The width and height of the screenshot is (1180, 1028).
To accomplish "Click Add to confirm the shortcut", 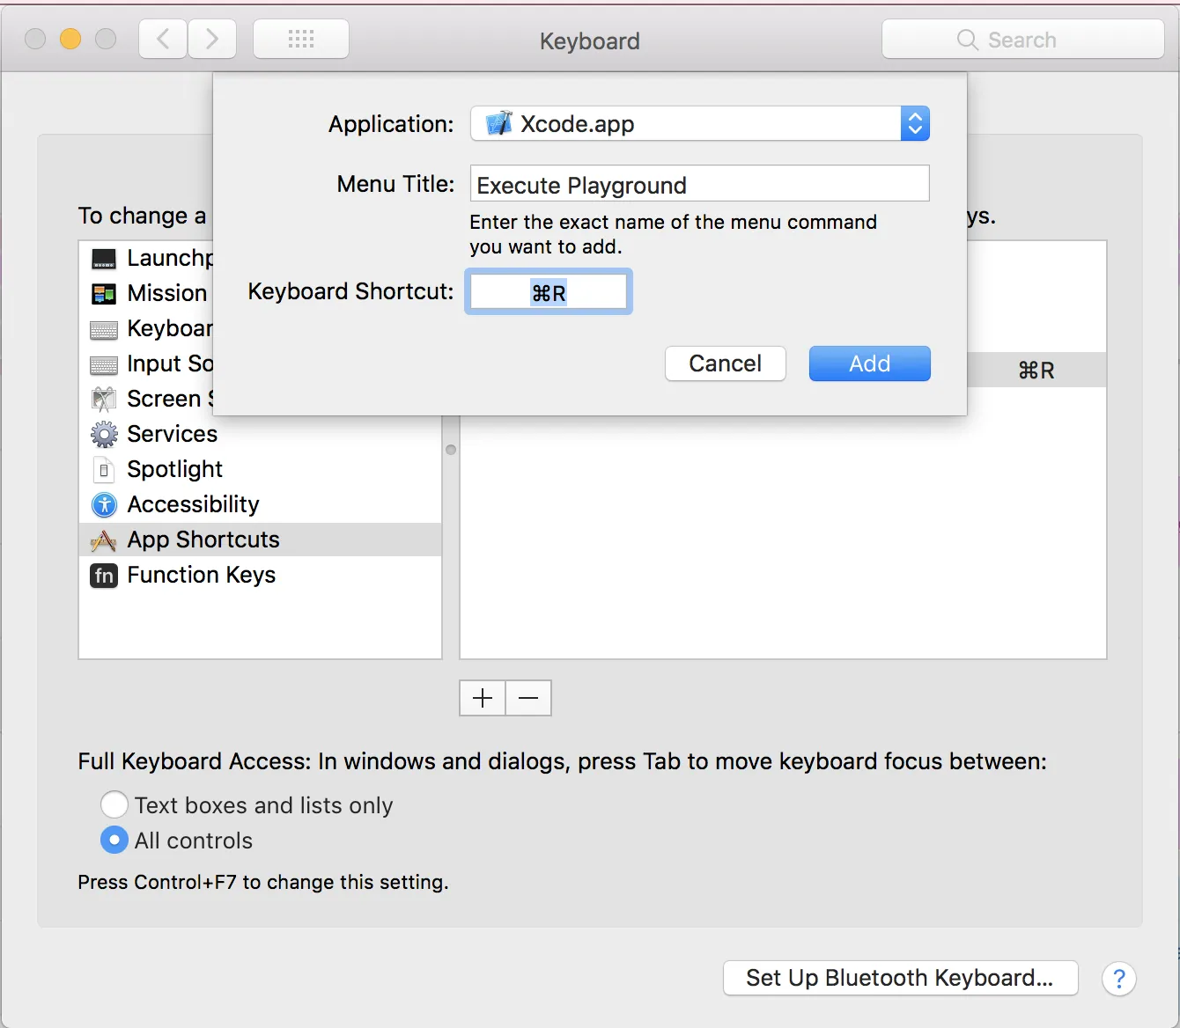I will tap(870, 363).
